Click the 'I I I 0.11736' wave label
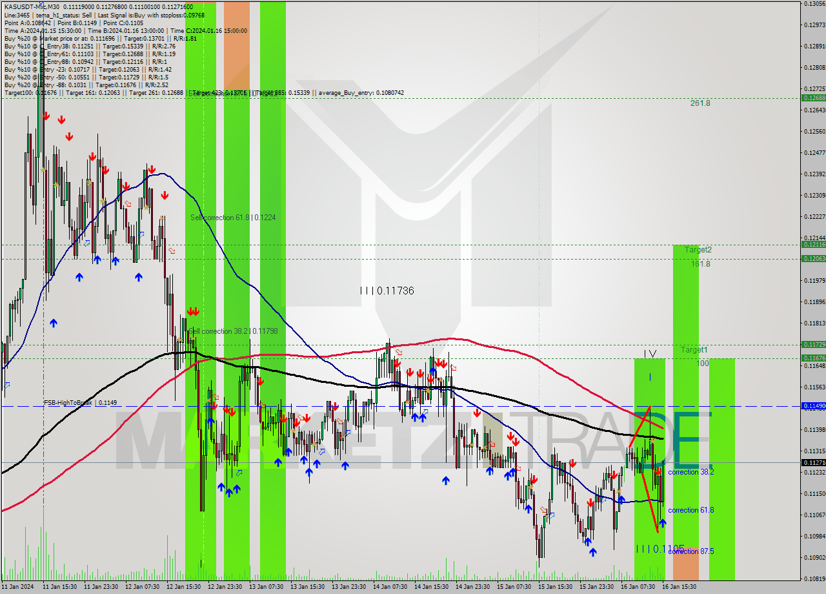Image resolution: width=826 pixels, height=594 pixels. pos(387,291)
